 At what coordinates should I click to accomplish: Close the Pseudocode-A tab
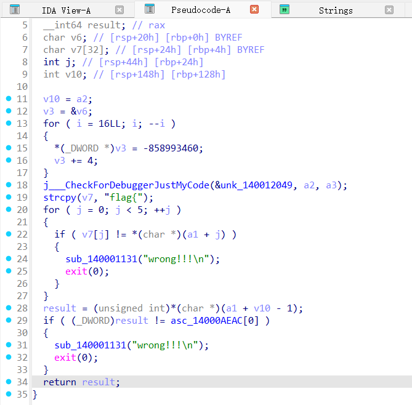click(x=254, y=9)
